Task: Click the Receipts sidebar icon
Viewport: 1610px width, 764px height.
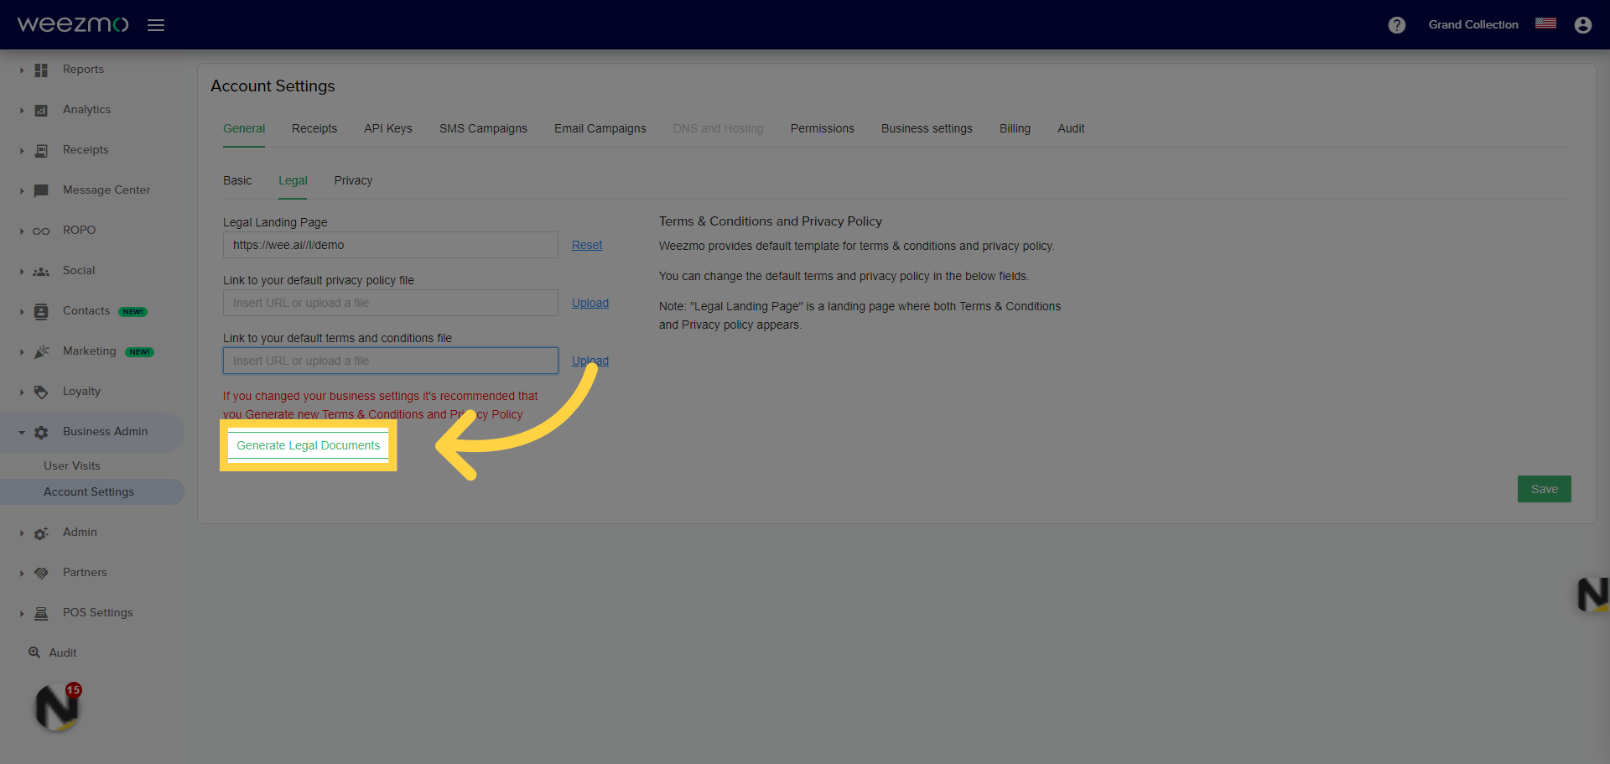Action: (x=41, y=151)
